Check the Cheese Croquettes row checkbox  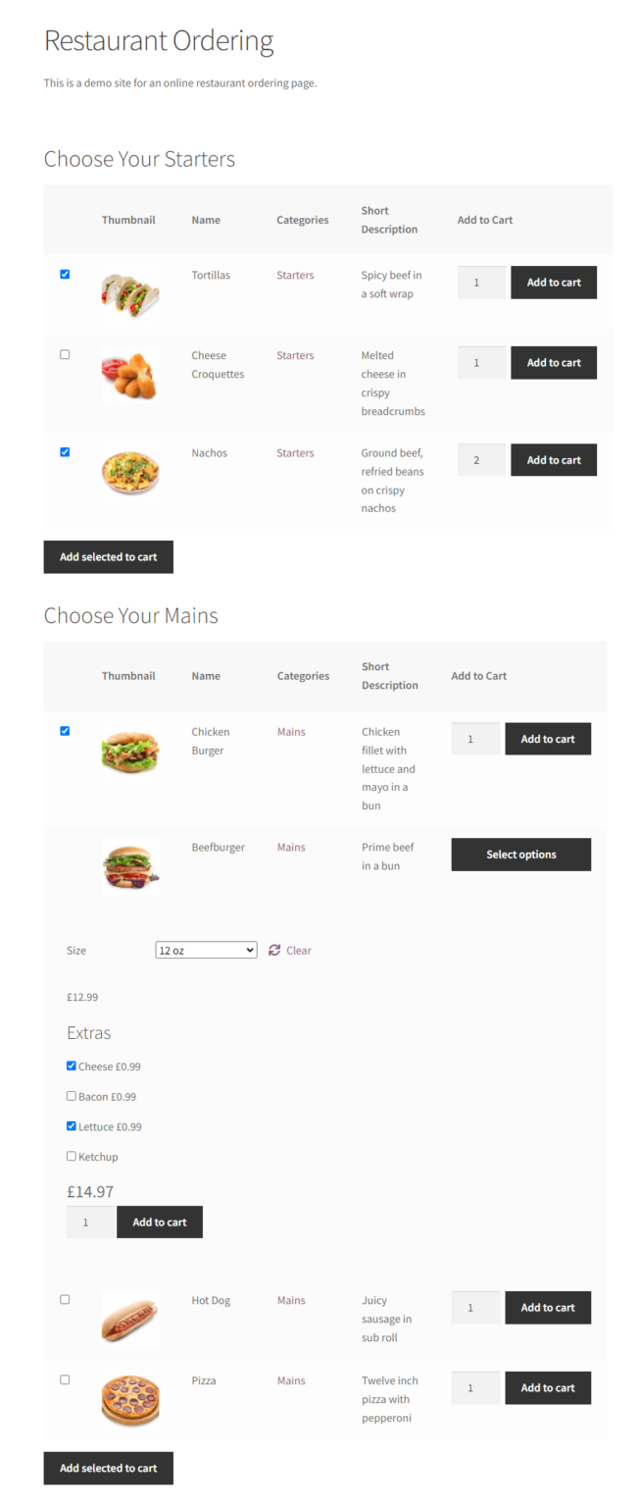(65, 354)
